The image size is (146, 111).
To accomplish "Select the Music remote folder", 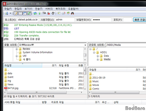I will tap(95, 81).
